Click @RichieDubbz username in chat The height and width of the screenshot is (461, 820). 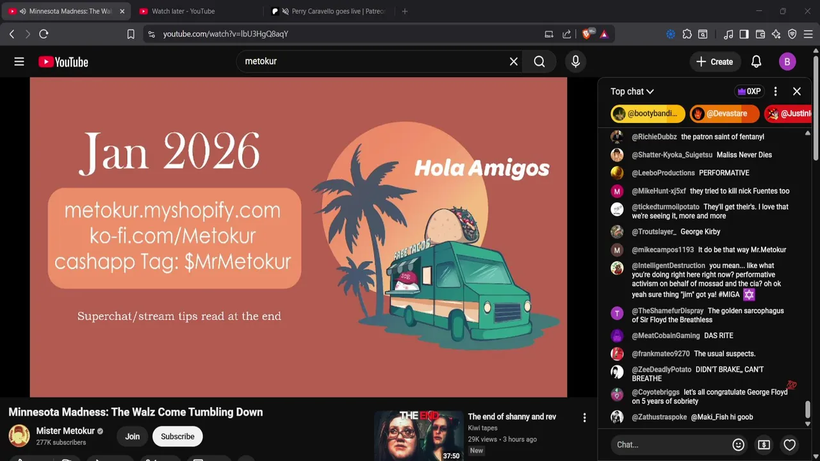pos(654,137)
